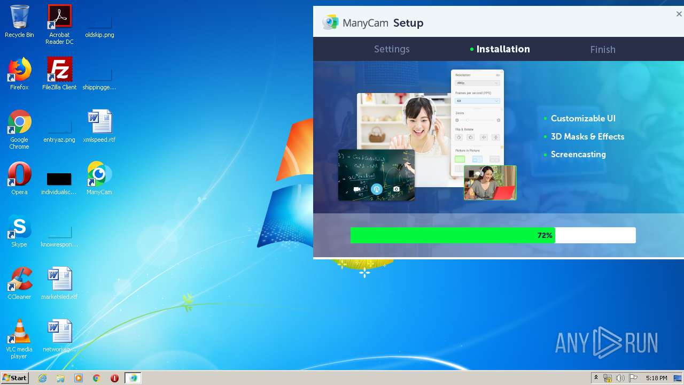Screen dimensions: 684x385
Task: Close the ManyCam Setup window
Action: 679,14
